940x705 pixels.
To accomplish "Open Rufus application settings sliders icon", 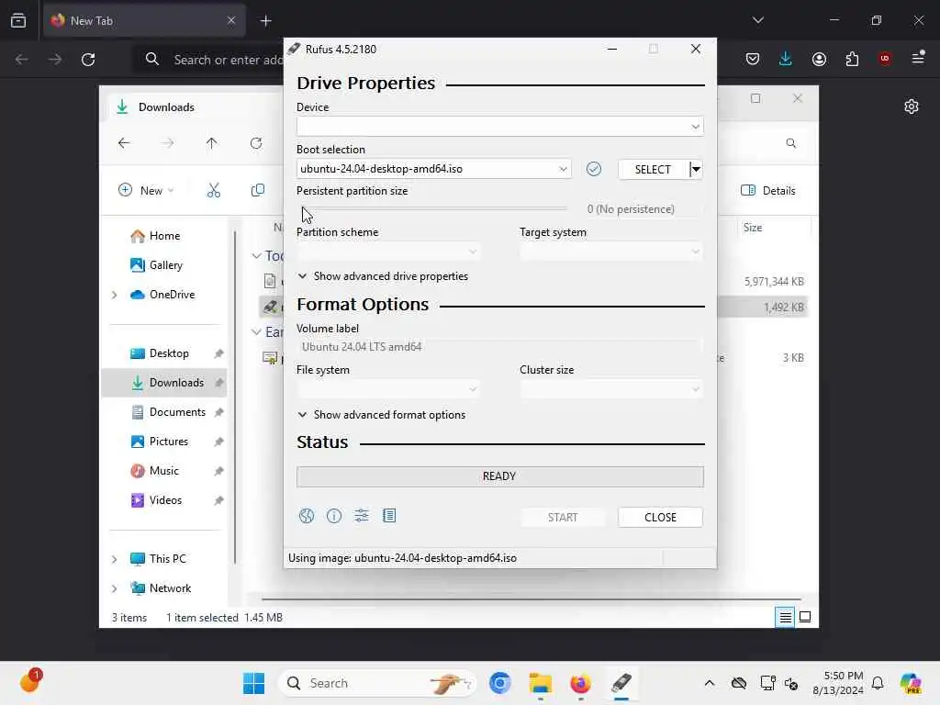I will point(362,516).
